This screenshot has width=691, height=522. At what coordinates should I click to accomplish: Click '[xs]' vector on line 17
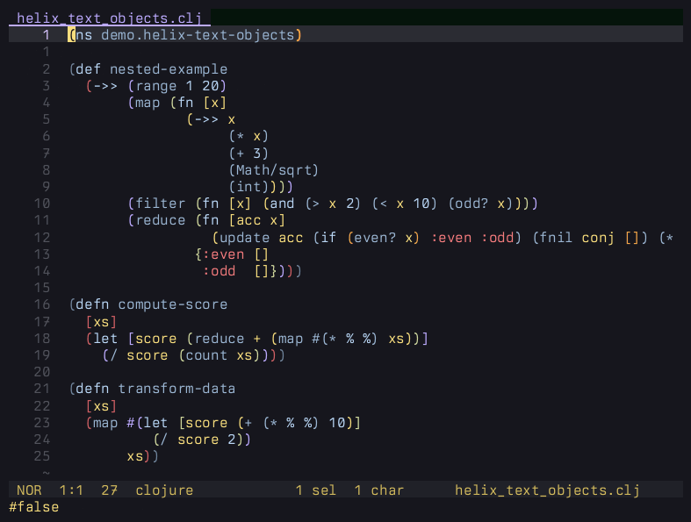[x=101, y=322]
